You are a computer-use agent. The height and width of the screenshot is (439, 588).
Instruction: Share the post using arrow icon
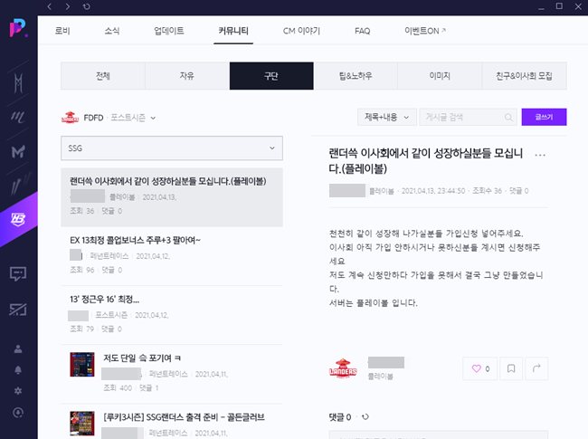point(536,368)
